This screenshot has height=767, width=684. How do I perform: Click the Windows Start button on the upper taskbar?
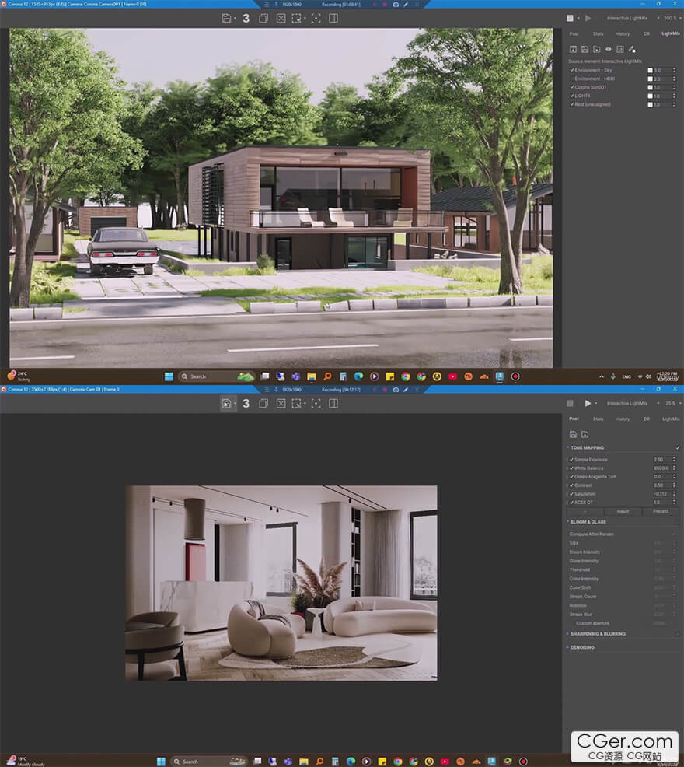point(169,376)
